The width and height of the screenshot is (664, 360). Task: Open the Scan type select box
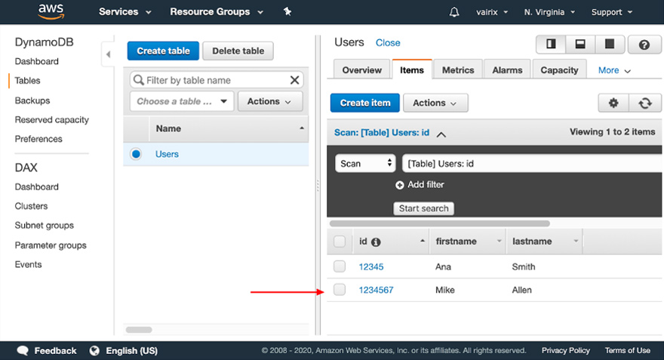tap(365, 164)
